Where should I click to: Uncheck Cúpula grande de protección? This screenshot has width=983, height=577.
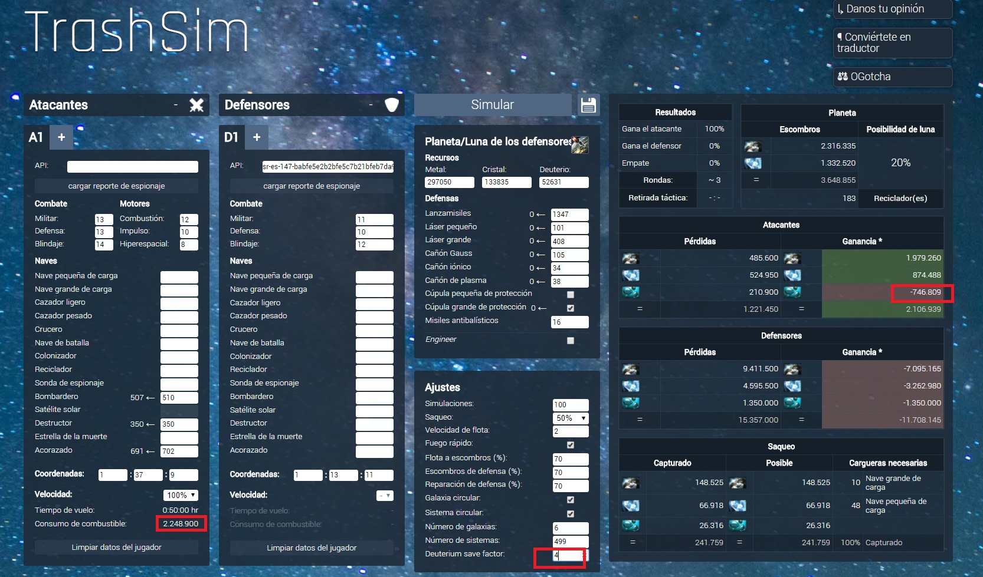click(571, 308)
